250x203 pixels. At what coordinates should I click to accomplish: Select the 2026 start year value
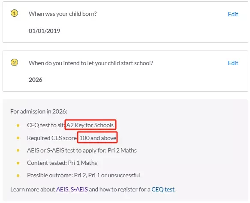(36, 80)
